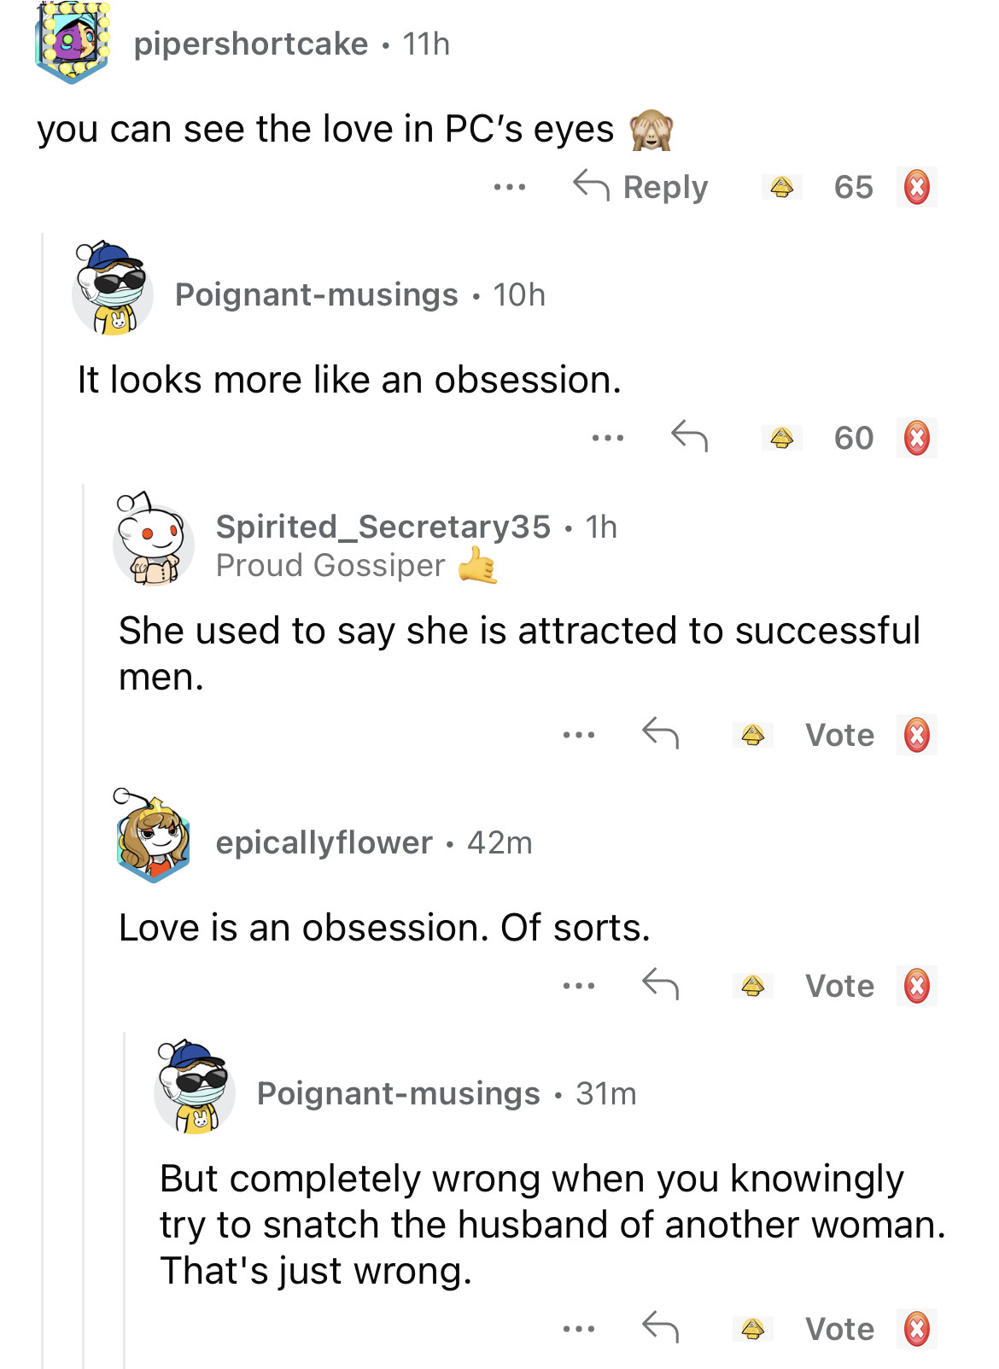999x1369 pixels.
Task: Open epicallyflower's comment options menu
Action: coord(579,986)
